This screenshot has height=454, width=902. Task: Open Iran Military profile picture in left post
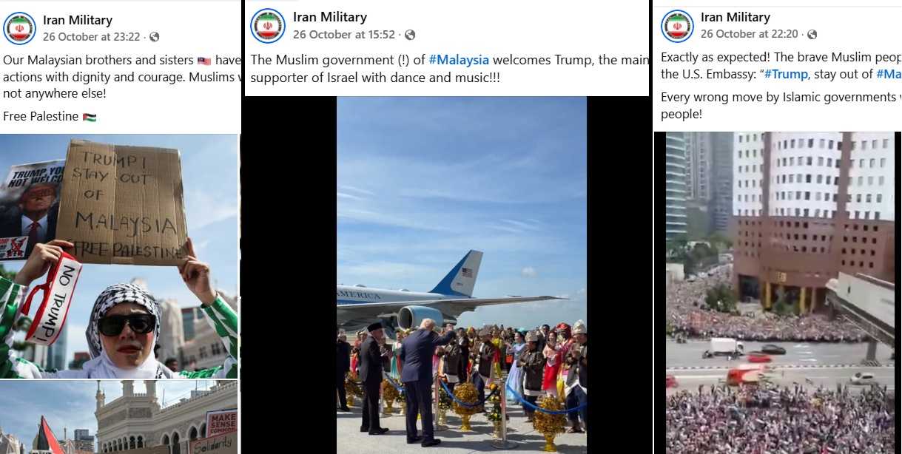point(20,28)
